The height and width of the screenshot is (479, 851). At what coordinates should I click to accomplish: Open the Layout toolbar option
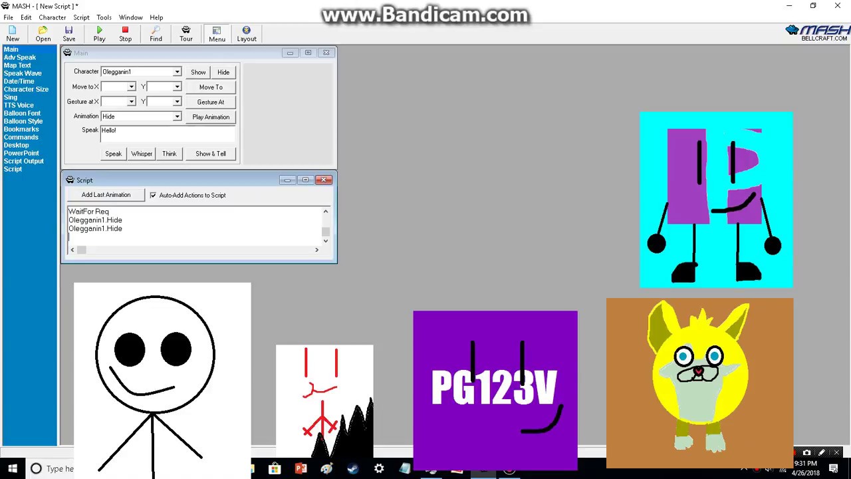(x=247, y=34)
